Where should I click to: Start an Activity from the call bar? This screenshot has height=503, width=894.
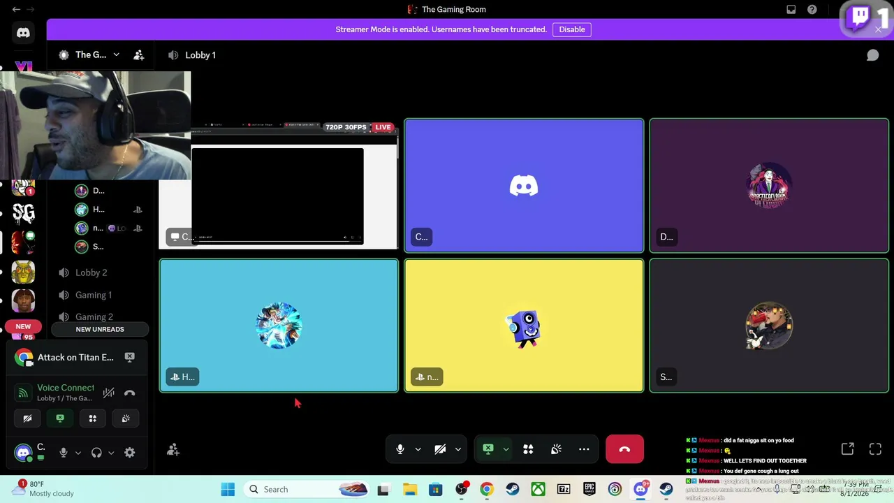pyautogui.click(x=528, y=449)
